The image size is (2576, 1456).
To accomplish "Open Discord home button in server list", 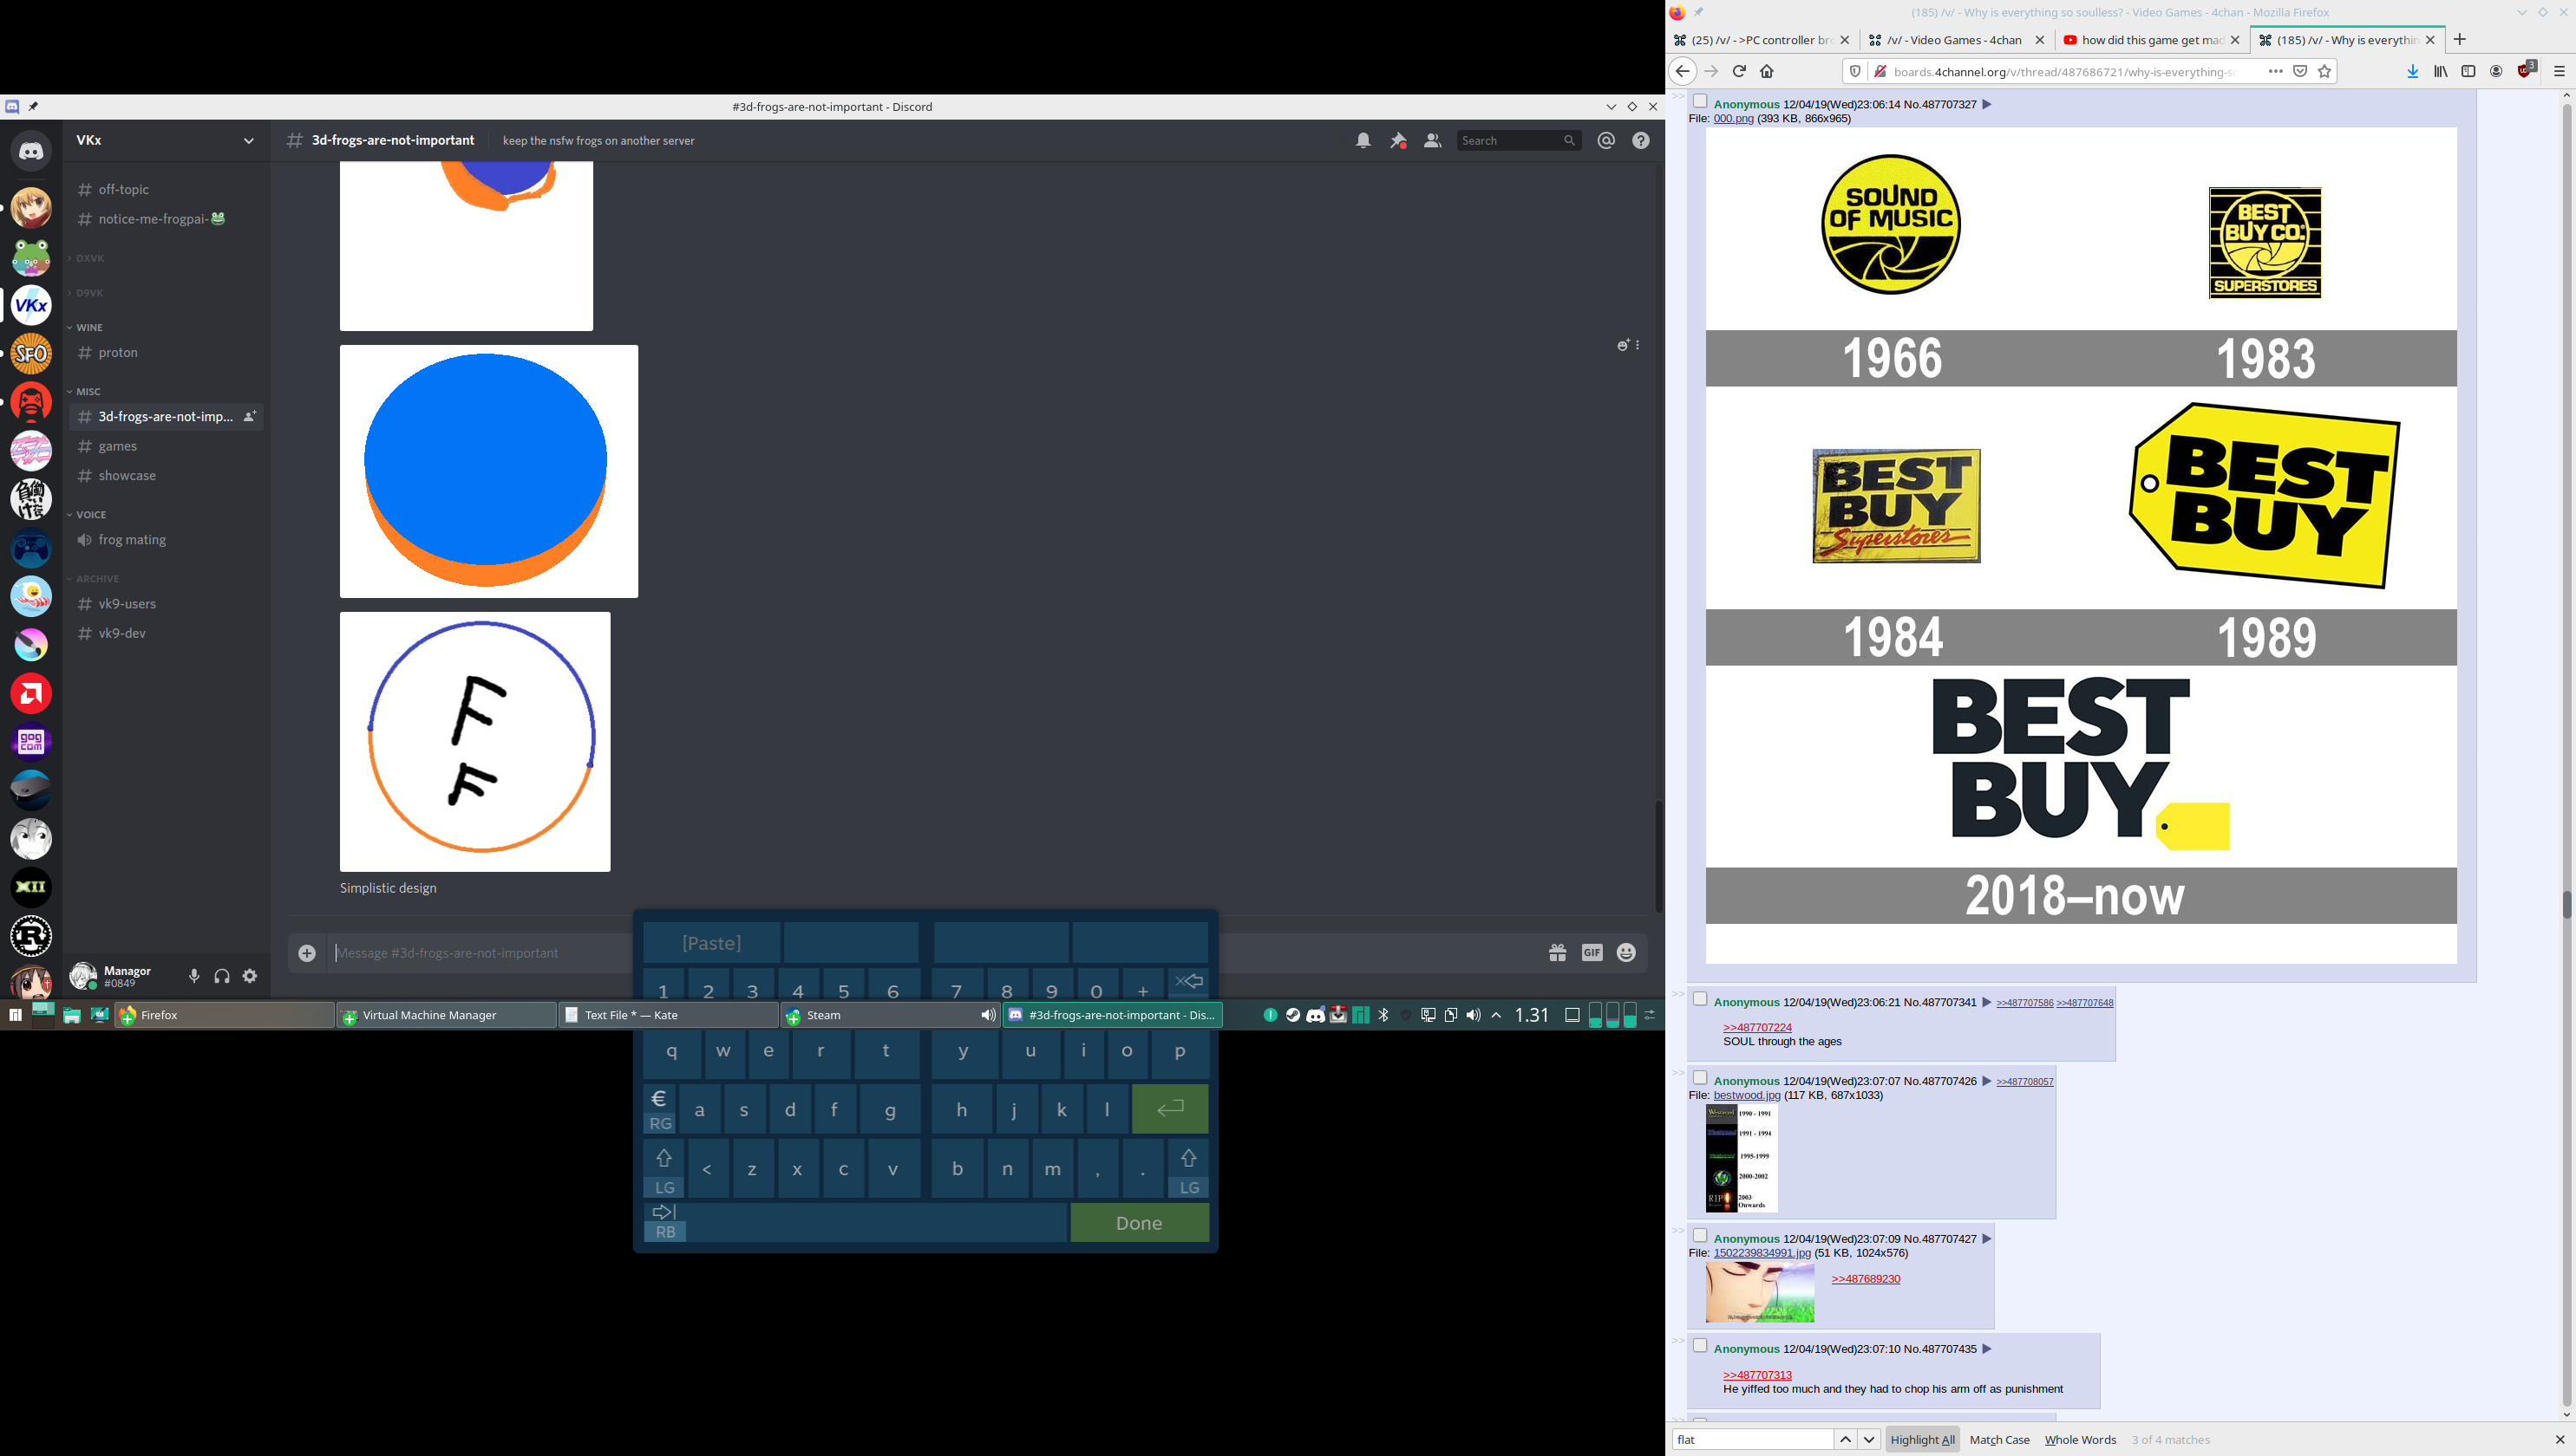I will click(31, 151).
